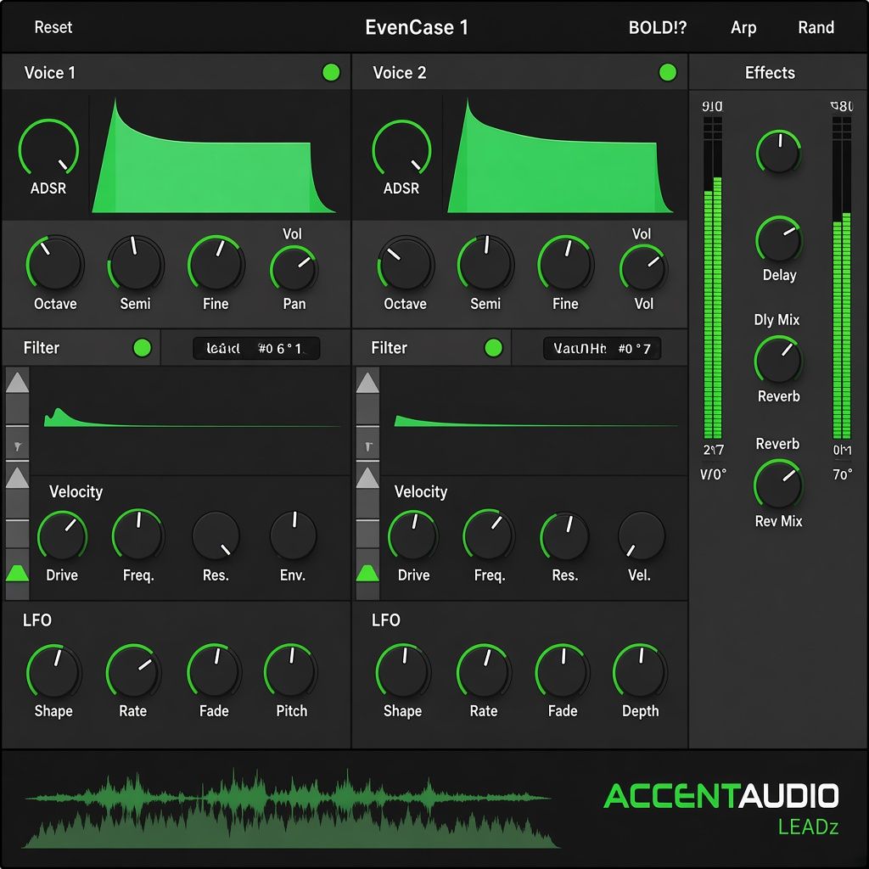
Task: Turn the knob just below the Dly Mix label
Action: point(778,360)
